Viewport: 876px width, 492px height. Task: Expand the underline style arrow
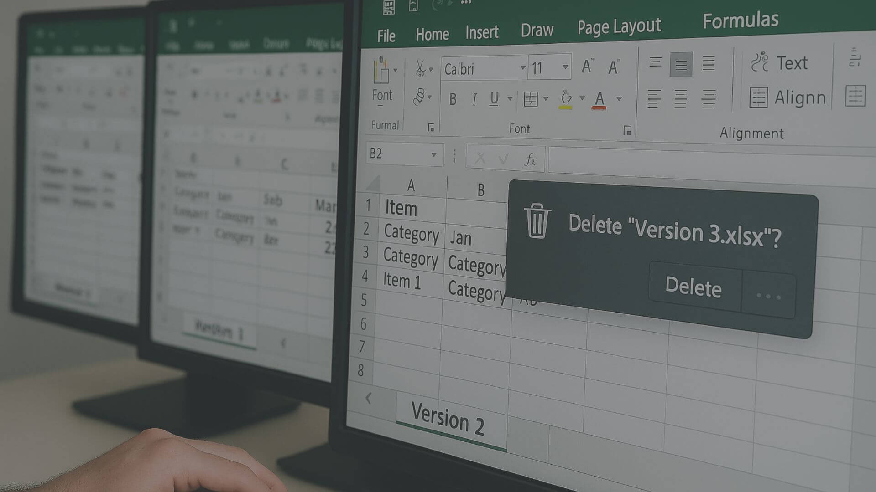pyautogui.click(x=510, y=99)
